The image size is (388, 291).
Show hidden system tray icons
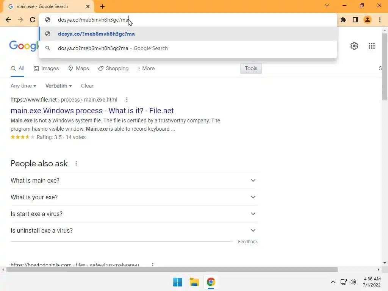point(333,282)
